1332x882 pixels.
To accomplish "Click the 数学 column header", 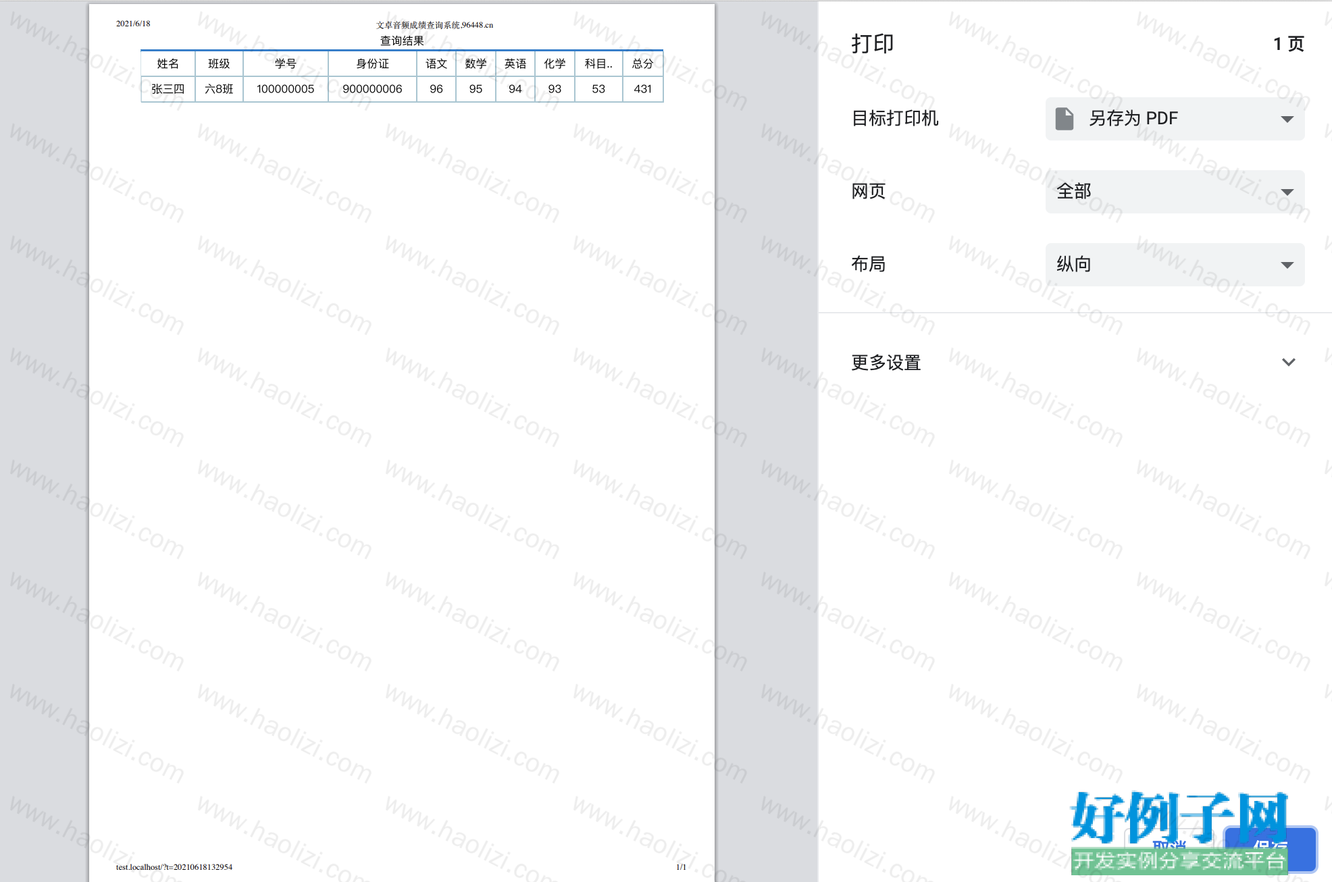I will click(x=476, y=64).
